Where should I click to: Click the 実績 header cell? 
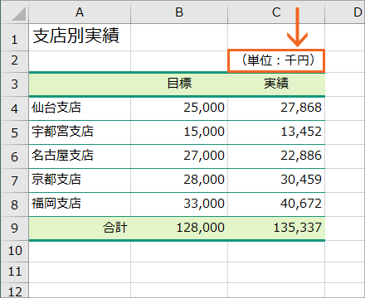coord(276,84)
